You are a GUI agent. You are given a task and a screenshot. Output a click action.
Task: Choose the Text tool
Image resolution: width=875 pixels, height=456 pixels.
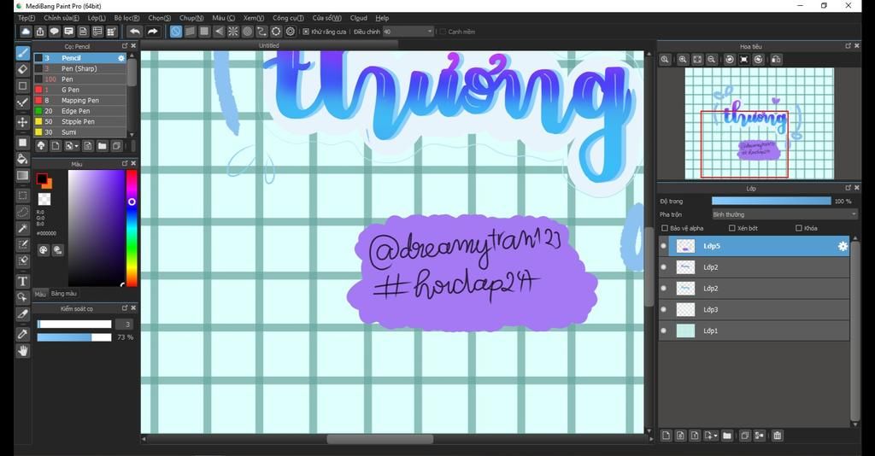pos(22,281)
